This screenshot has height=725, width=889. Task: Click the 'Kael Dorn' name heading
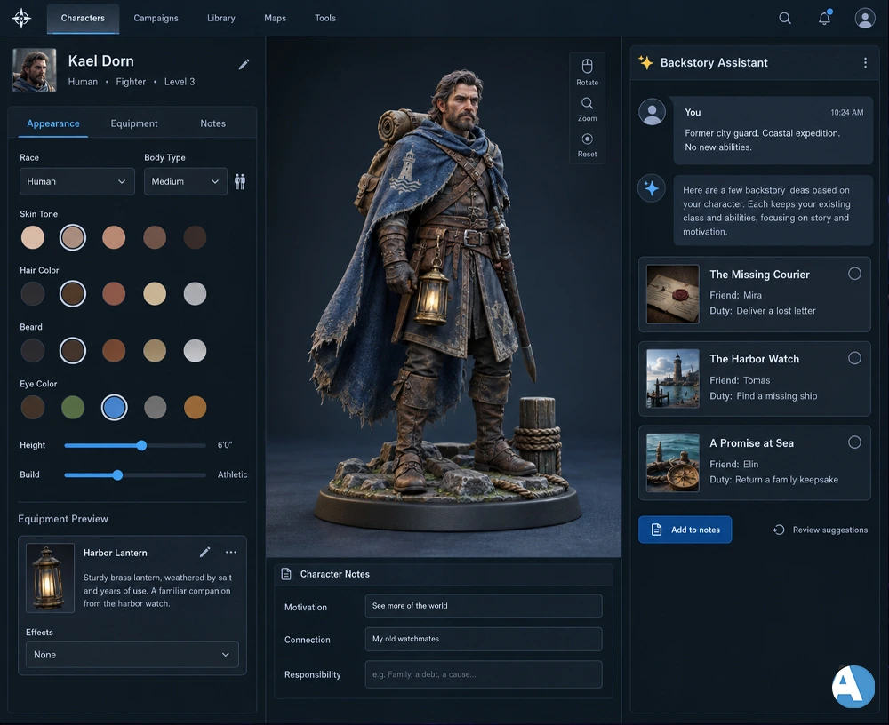tap(101, 61)
